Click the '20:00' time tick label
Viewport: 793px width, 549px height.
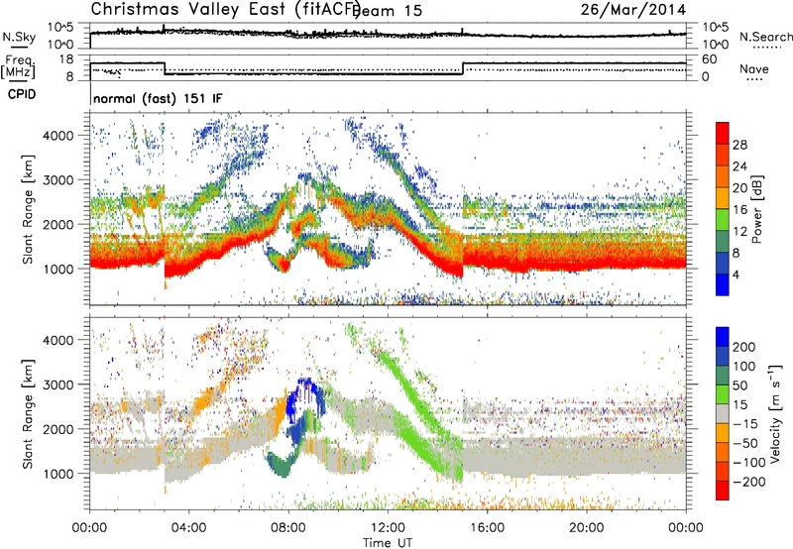coord(586,527)
